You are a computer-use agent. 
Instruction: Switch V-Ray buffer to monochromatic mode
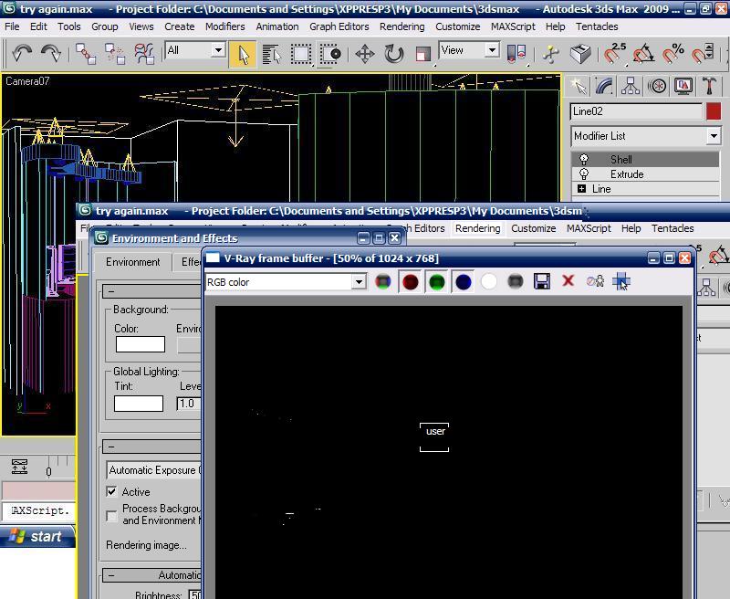coord(515,282)
